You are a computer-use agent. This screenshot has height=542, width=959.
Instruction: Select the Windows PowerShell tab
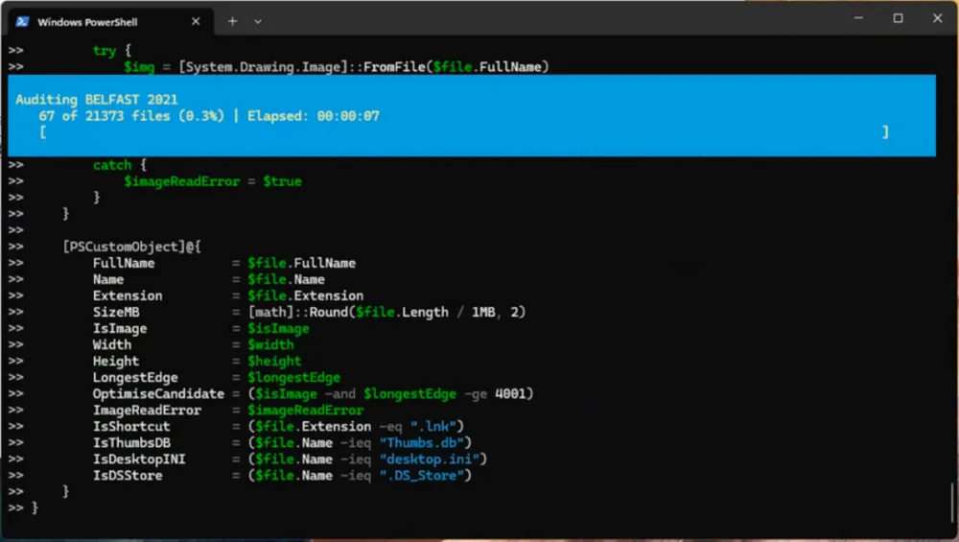point(110,21)
